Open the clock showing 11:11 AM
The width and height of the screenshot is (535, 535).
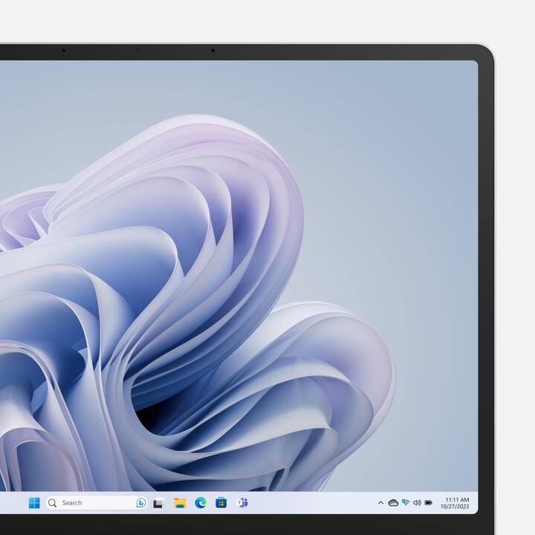[456, 499]
